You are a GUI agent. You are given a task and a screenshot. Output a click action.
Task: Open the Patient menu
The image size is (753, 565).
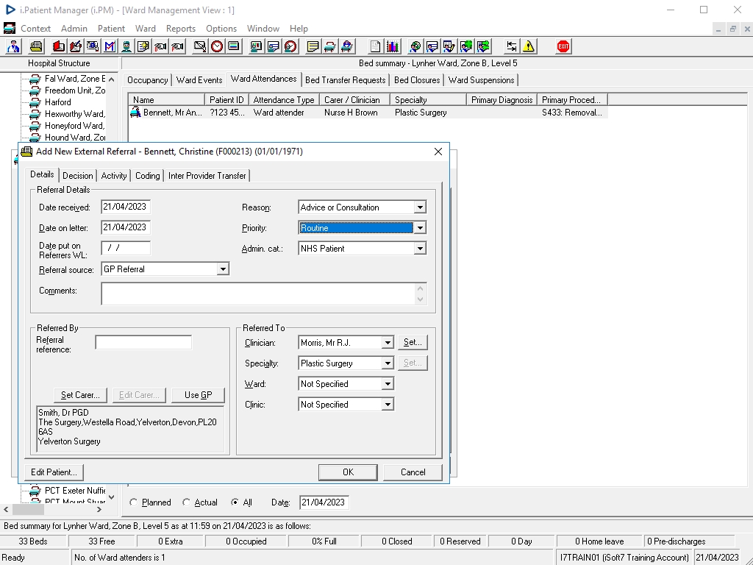(111, 29)
